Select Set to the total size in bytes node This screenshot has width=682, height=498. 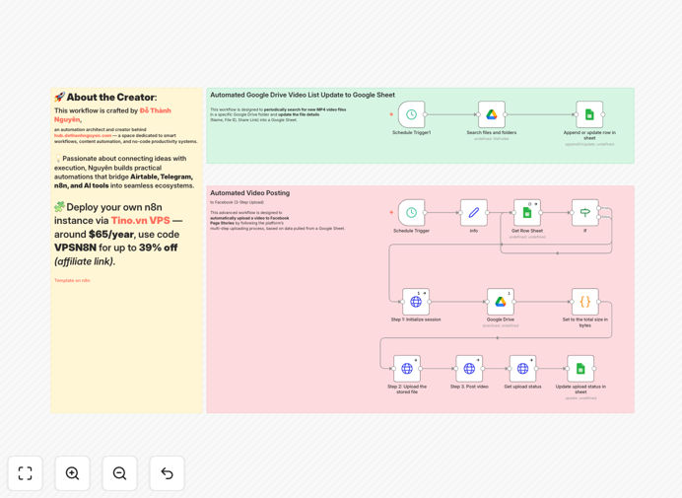585,302
